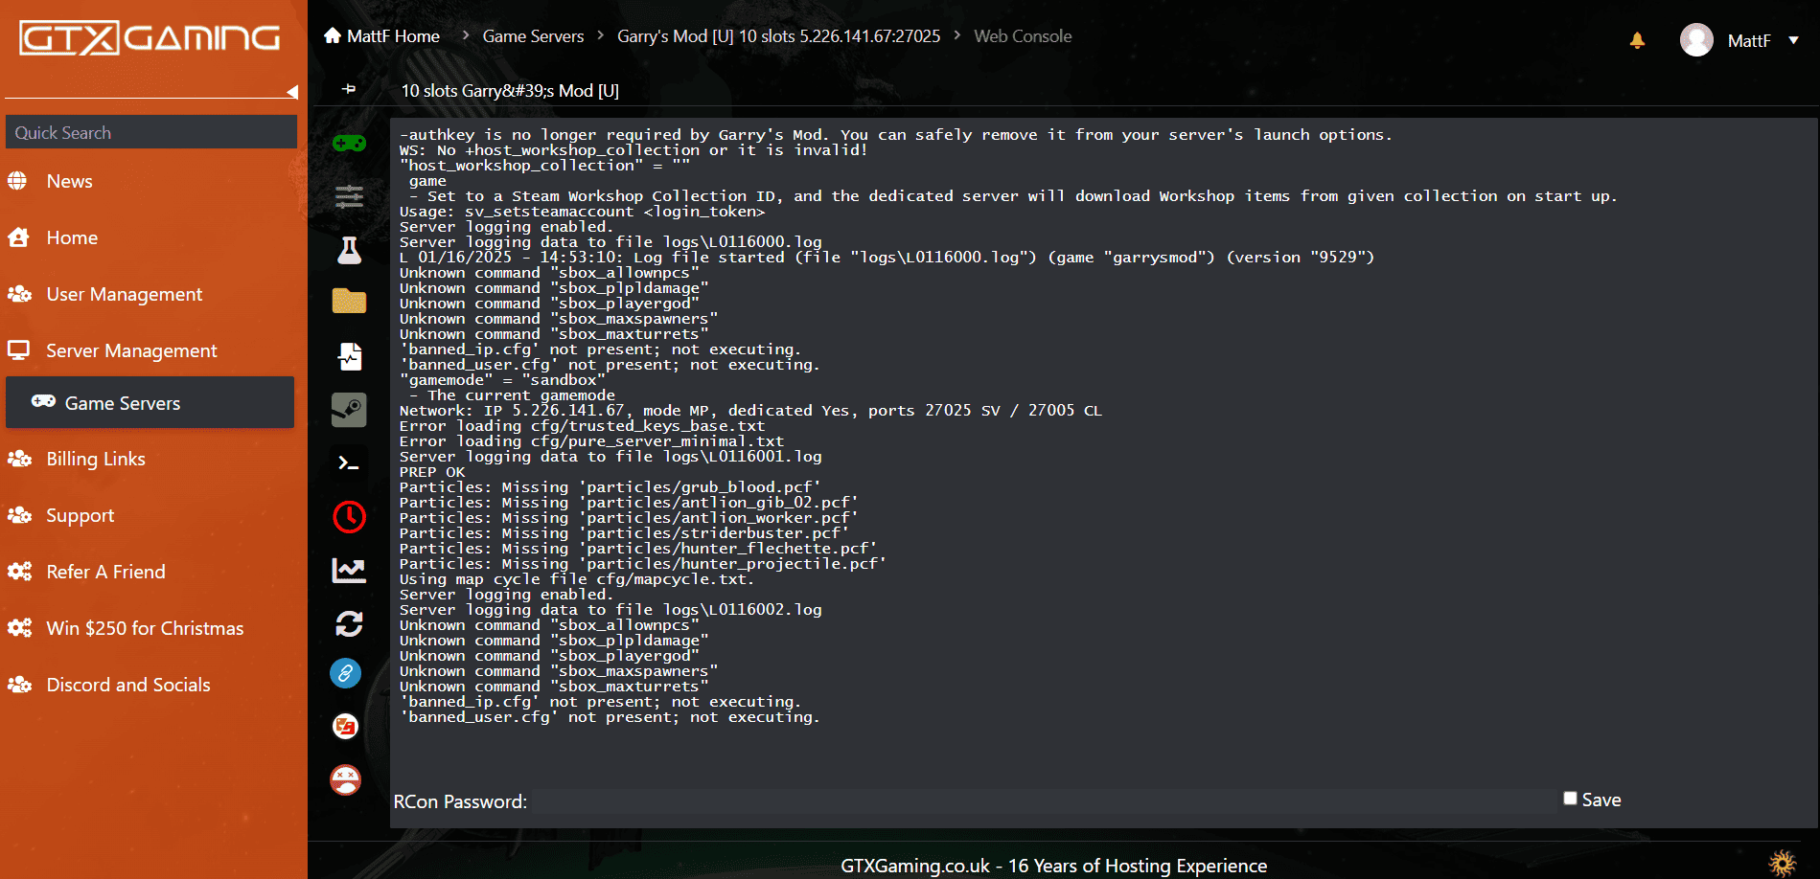Click the '-authkey is no longer required' line
The height and width of the screenshot is (879, 1820).
pos(895,135)
